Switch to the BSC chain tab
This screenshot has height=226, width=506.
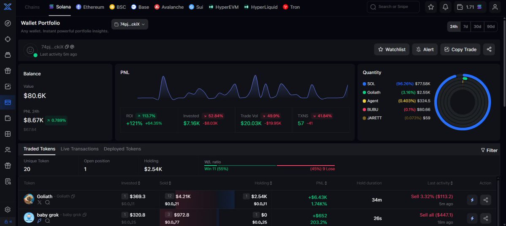pos(118,7)
